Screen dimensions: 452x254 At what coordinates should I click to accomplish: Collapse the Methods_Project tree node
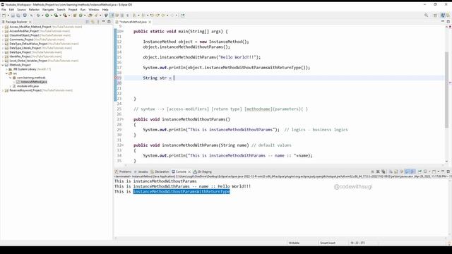tap(3, 65)
